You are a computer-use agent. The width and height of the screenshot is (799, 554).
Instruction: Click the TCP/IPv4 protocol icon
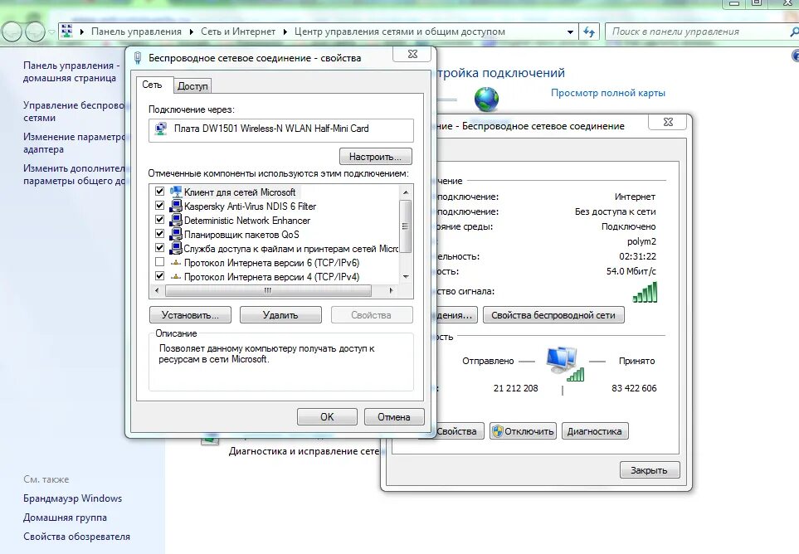pos(176,277)
